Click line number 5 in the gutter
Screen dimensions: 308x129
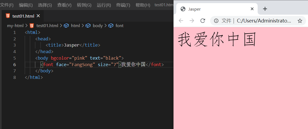point(15,58)
